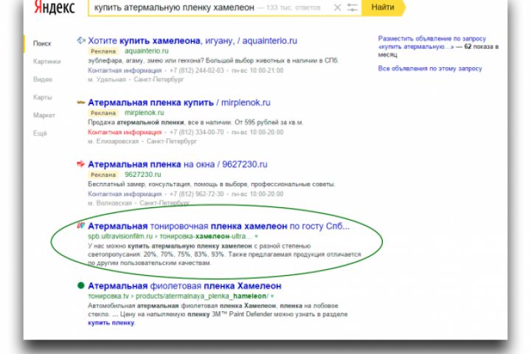Expand arrow next to тонировка.tv URL
This screenshot has height=354, width=531.
pyautogui.click(x=272, y=296)
